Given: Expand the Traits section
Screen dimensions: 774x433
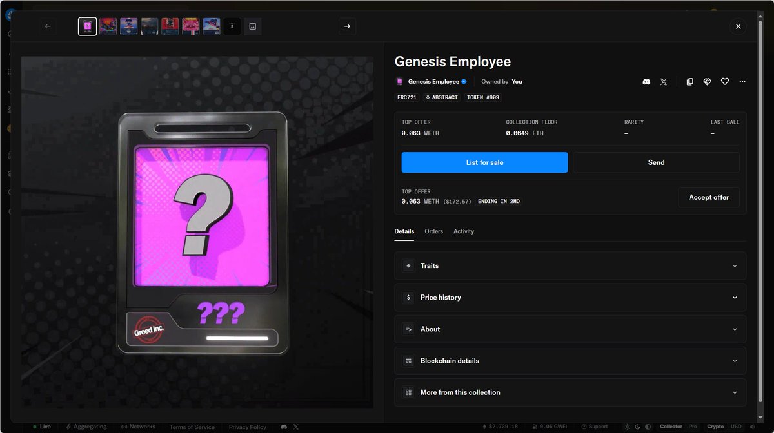Looking at the screenshot, I should pyautogui.click(x=570, y=265).
